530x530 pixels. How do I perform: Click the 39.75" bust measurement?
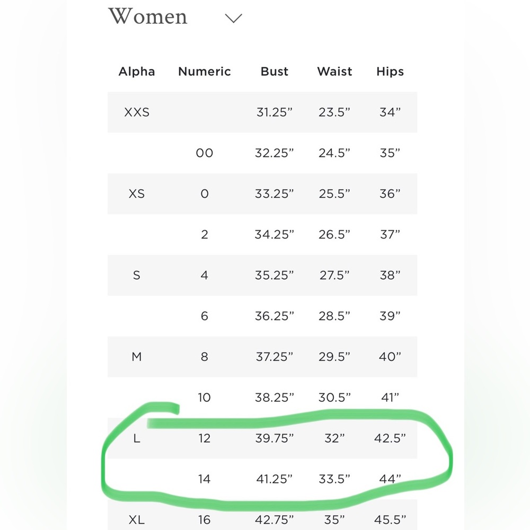pos(275,438)
